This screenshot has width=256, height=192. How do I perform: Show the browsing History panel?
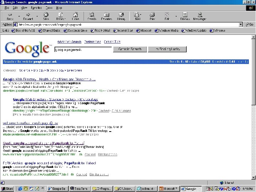(121, 16)
